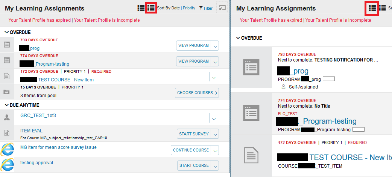Open the _prog link in left panel

(35, 48)
